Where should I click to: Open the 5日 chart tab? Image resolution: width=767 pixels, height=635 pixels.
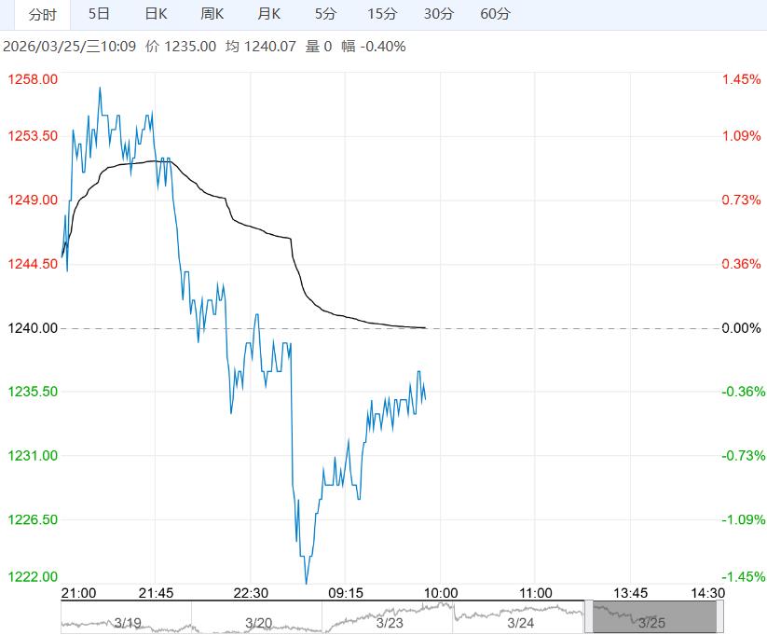pos(98,14)
